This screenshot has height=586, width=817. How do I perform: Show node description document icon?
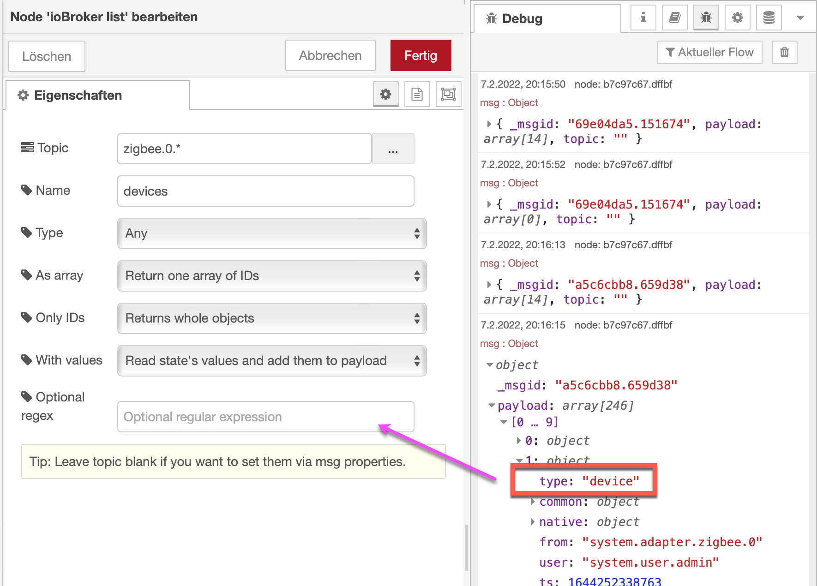click(417, 94)
